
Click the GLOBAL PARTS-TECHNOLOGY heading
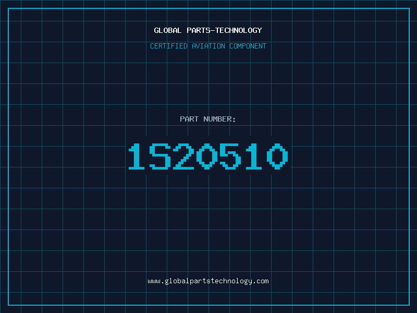(x=208, y=30)
